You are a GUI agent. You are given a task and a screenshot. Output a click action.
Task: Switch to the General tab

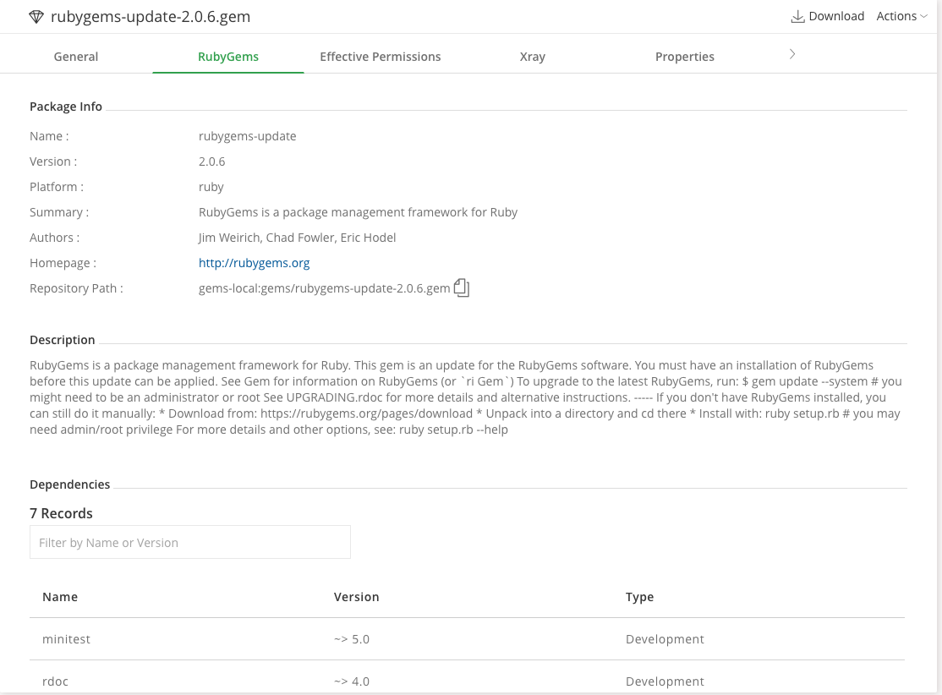pyautogui.click(x=76, y=57)
